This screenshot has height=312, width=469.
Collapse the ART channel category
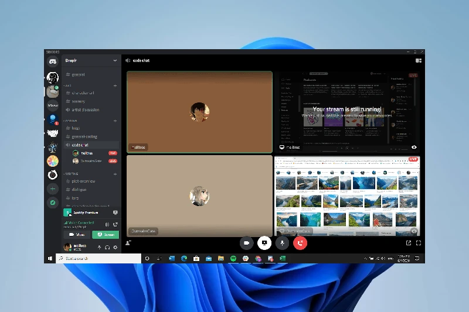pyautogui.click(x=67, y=85)
